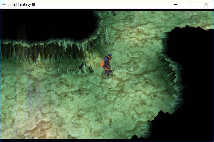Image resolution: width=214 pixels, height=142 pixels.
Task: Click the Final Fantasy III title text
Action: (x=22, y=4)
